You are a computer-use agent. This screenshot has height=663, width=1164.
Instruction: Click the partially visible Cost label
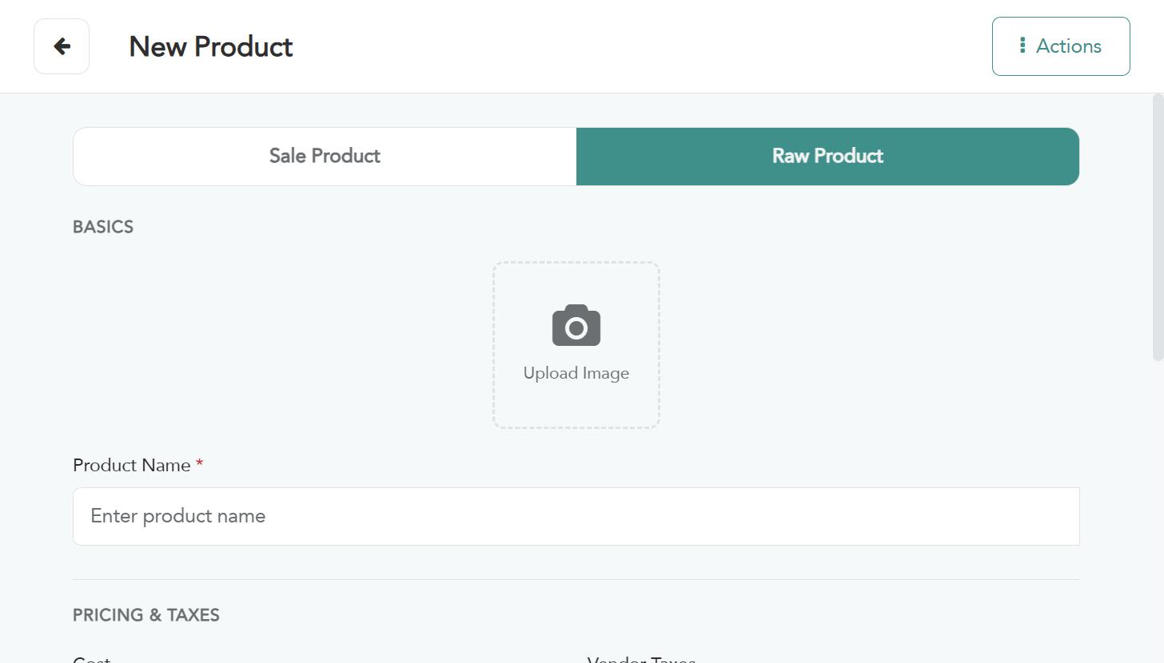(x=92, y=660)
